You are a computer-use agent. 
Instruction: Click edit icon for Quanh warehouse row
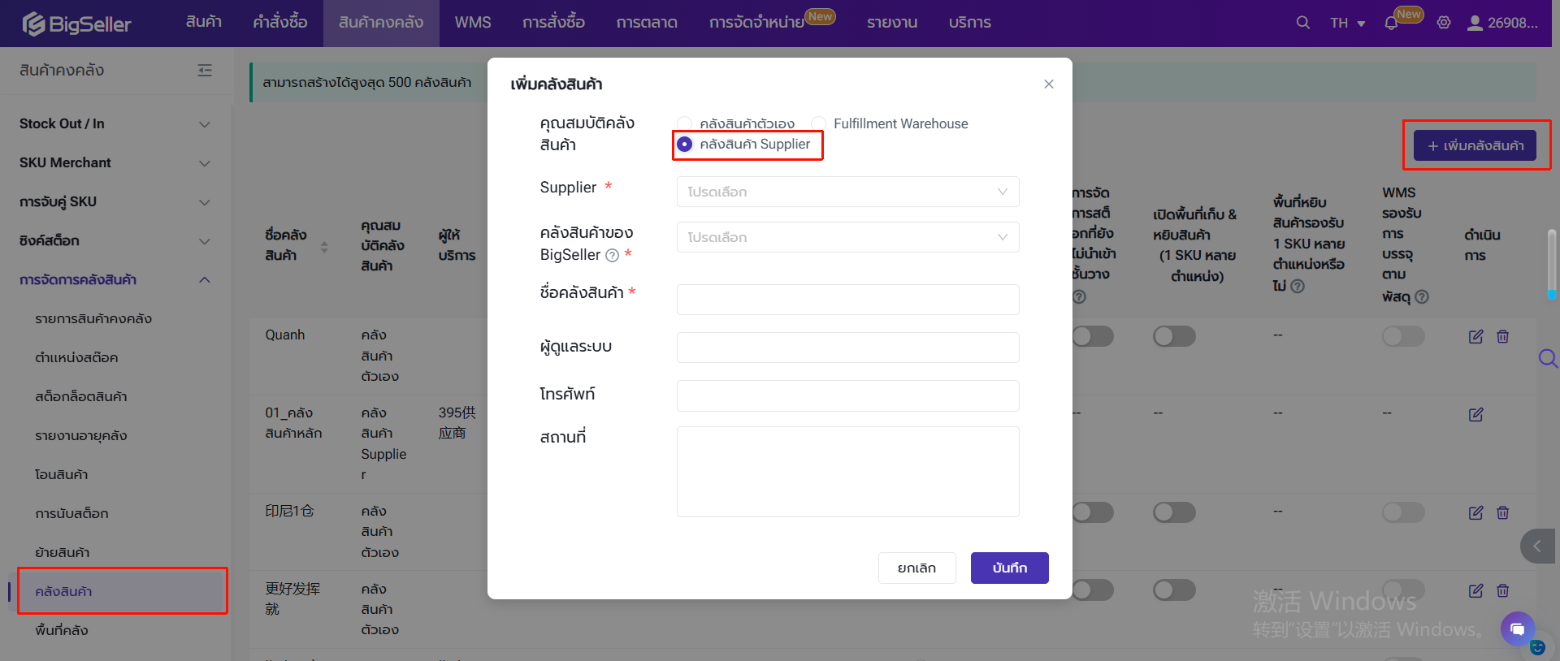click(1475, 336)
